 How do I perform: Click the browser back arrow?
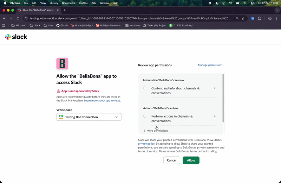pos(4,18)
